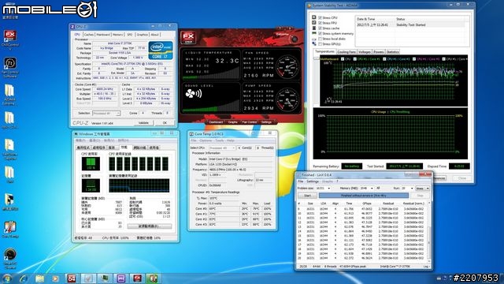The width and height of the screenshot is (504, 284).
Task: Open Select CPU dropdown in Core Temp
Action: click(x=222, y=148)
